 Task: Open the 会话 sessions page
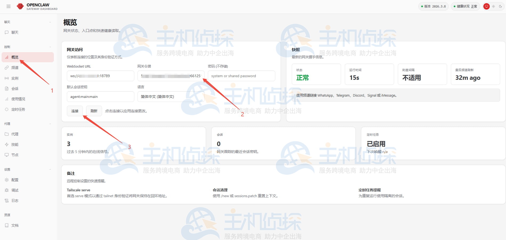15,88
